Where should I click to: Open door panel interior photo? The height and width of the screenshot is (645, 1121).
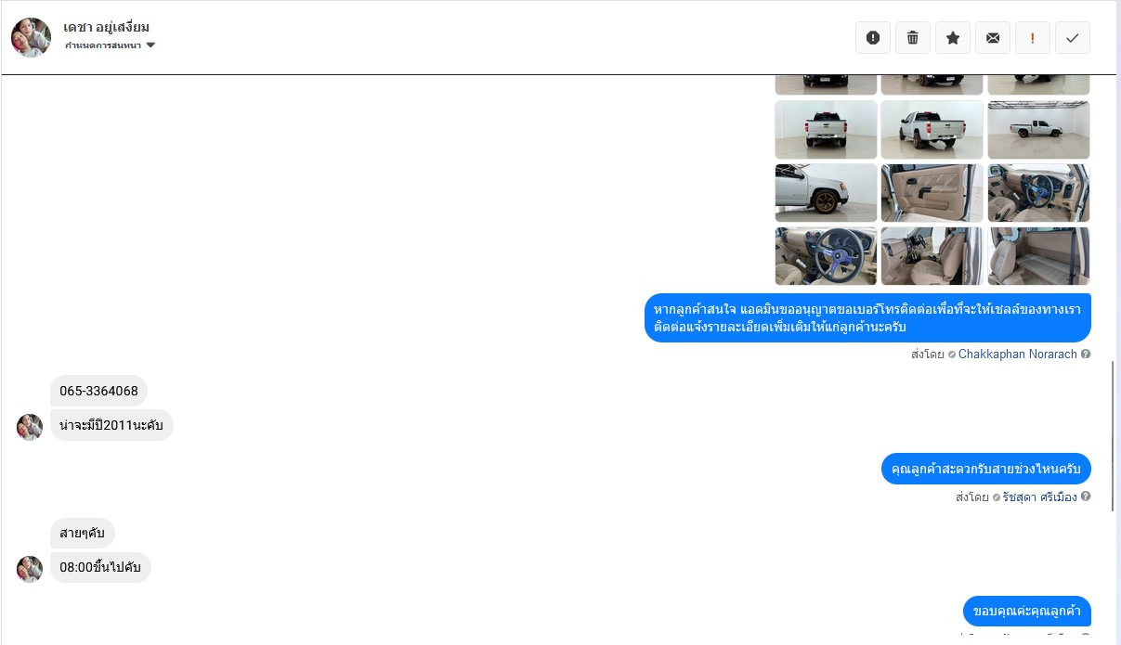pos(932,193)
